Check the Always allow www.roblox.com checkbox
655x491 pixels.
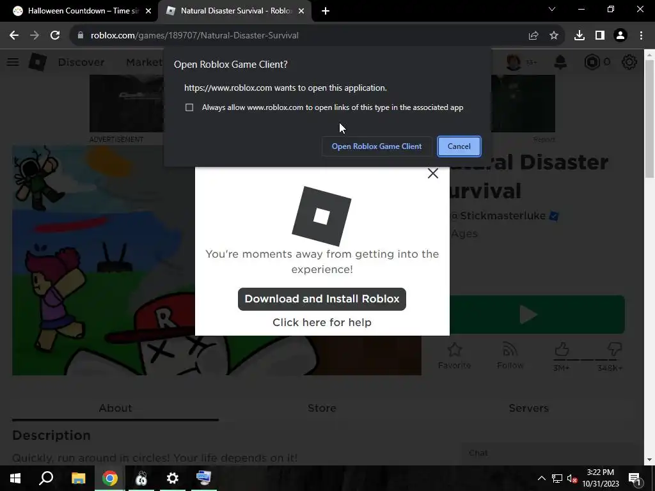[189, 107]
